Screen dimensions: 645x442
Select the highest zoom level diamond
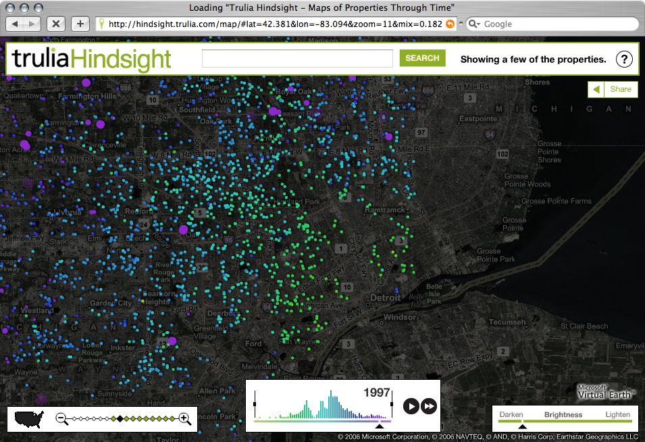coord(174,418)
